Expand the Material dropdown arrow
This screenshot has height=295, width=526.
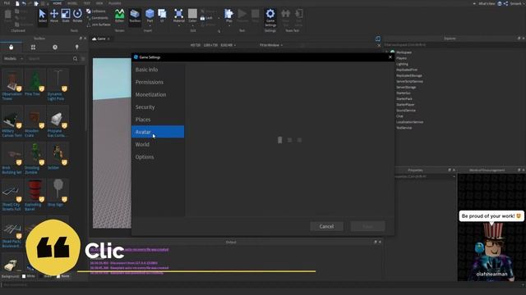tap(179, 25)
